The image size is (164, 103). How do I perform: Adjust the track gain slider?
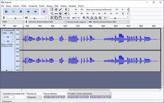coord(8,37)
